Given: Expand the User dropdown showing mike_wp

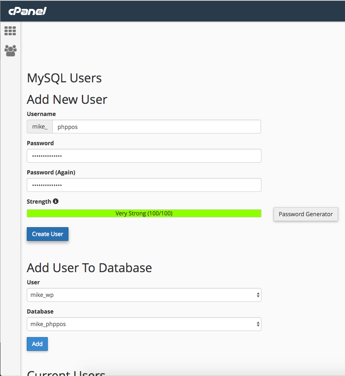Looking at the screenshot, I should coord(144,295).
